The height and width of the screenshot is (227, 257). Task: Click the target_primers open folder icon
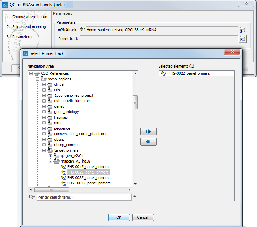point(50,150)
